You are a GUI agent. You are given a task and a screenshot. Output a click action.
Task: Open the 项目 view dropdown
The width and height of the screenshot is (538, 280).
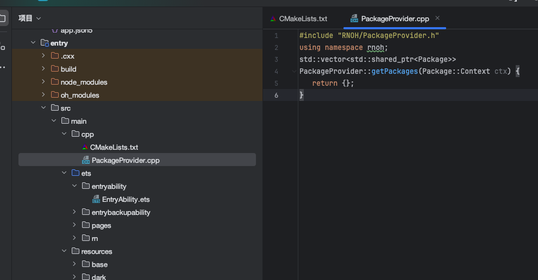[30, 18]
